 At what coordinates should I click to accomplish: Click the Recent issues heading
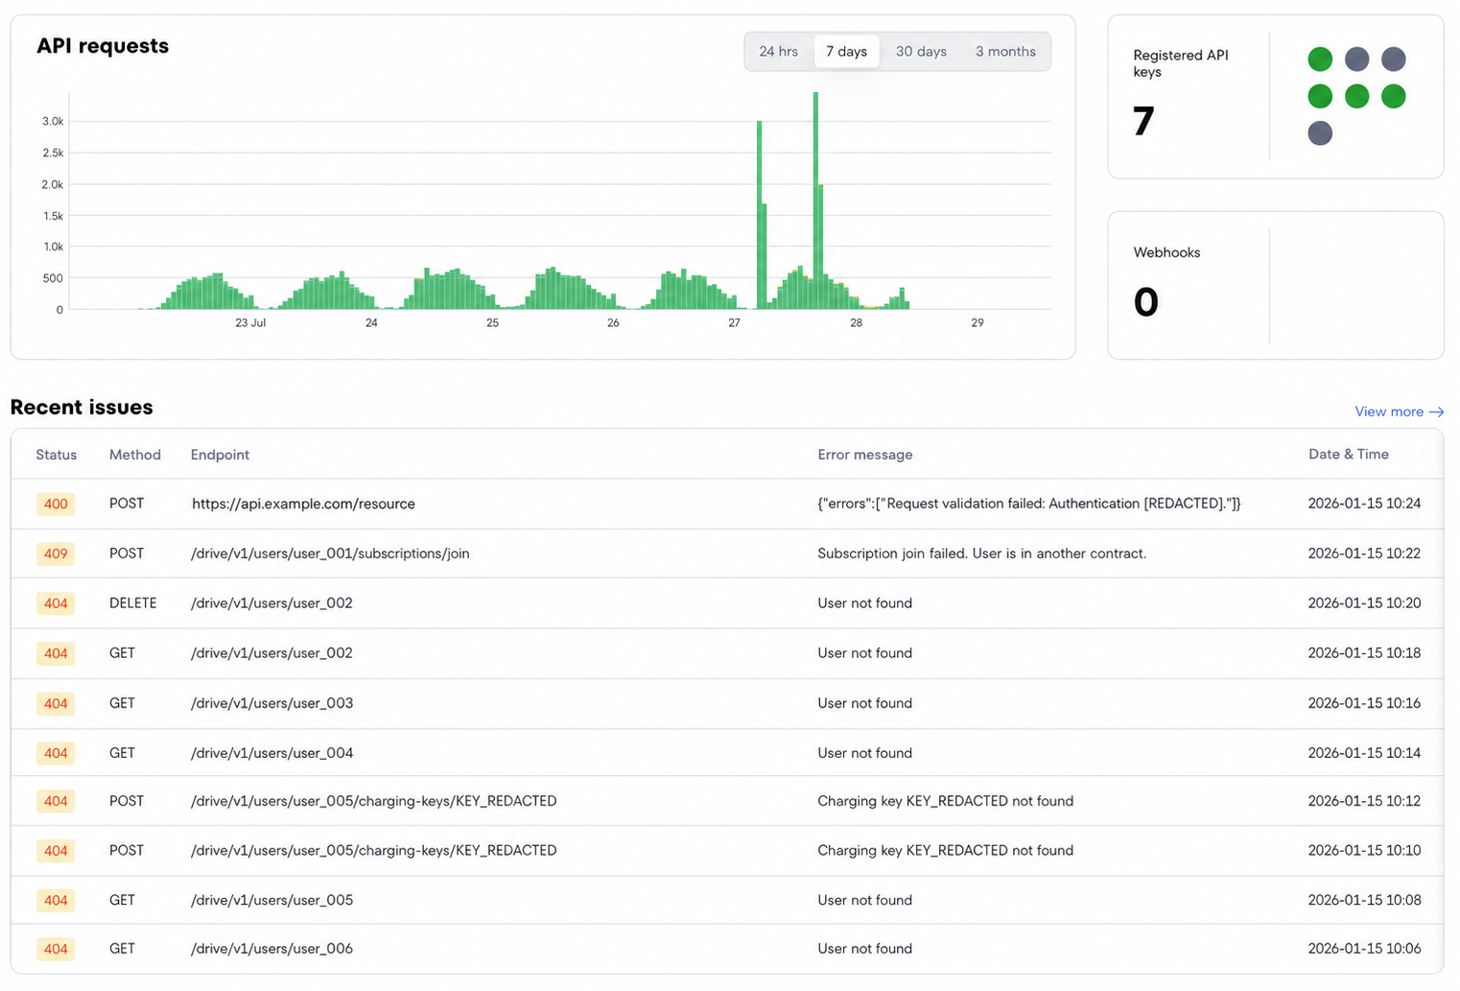click(82, 407)
